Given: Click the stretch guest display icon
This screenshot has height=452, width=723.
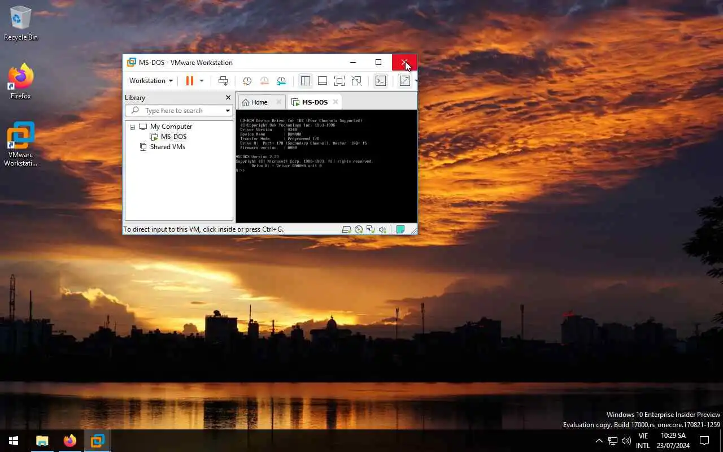Looking at the screenshot, I should 405,81.
